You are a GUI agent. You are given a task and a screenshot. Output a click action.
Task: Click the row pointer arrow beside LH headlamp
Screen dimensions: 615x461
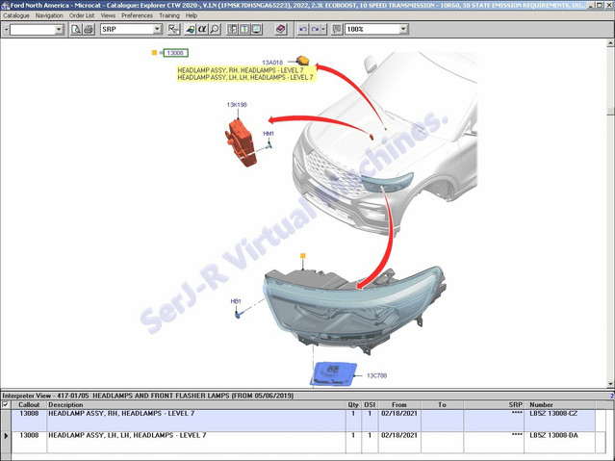click(6, 436)
